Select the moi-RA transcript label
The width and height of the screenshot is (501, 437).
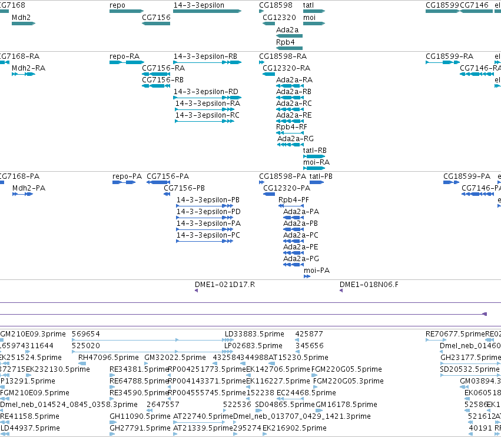pyautogui.click(x=316, y=162)
